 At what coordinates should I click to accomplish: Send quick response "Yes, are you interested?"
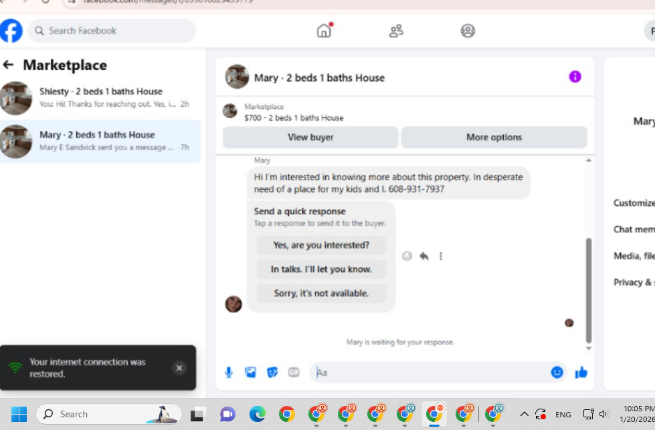coord(321,245)
